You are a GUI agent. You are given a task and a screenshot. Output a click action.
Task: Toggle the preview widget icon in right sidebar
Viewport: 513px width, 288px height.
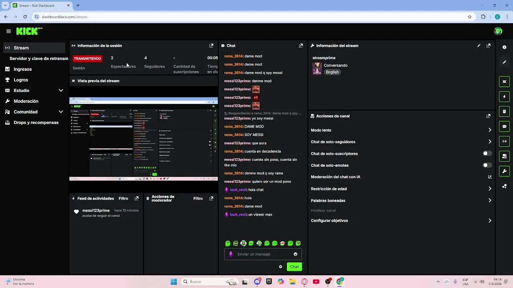coord(504,82)
